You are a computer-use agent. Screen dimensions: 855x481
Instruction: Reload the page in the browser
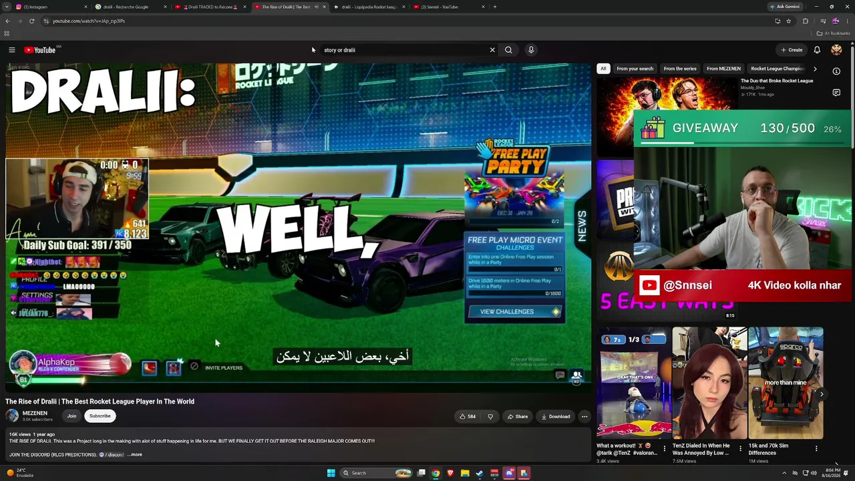tap(31, 21)
